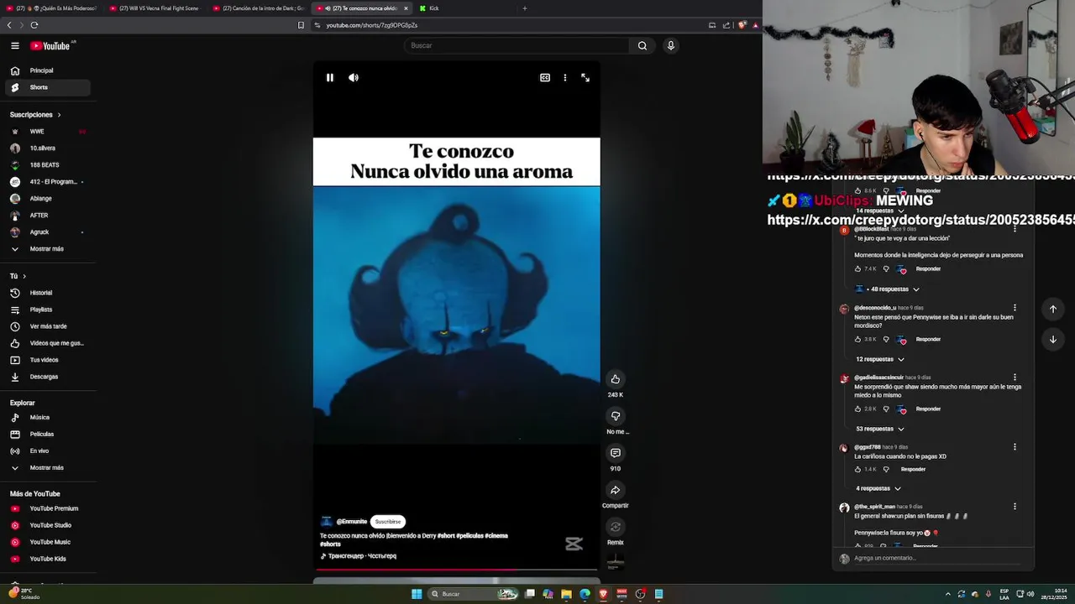Viewport: 1075px width, 604px height.
Task: Open En vivo under Explorar
Action: point(49,451)
